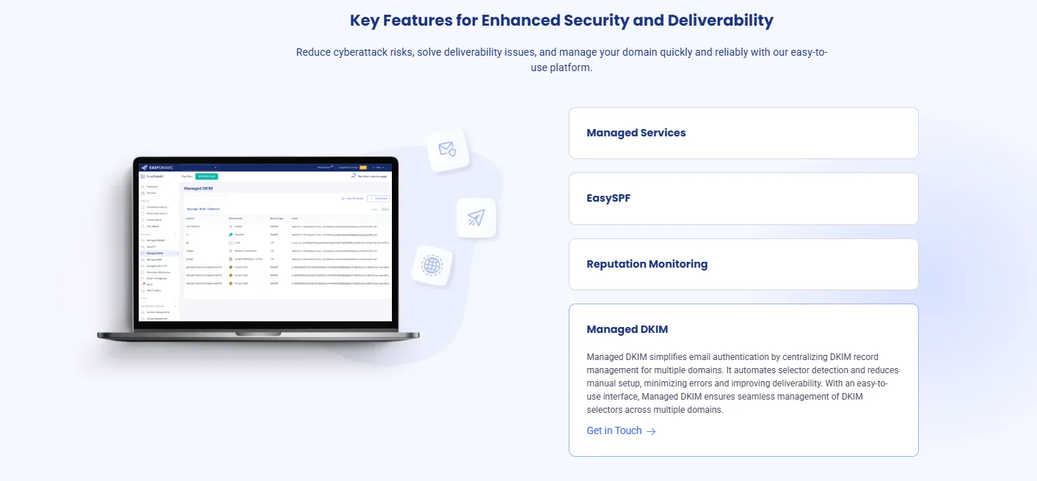Viewport: 1037px width, 481px height.
Task: Click the arrow beside Get in Touch
Action: click(651, 431)
